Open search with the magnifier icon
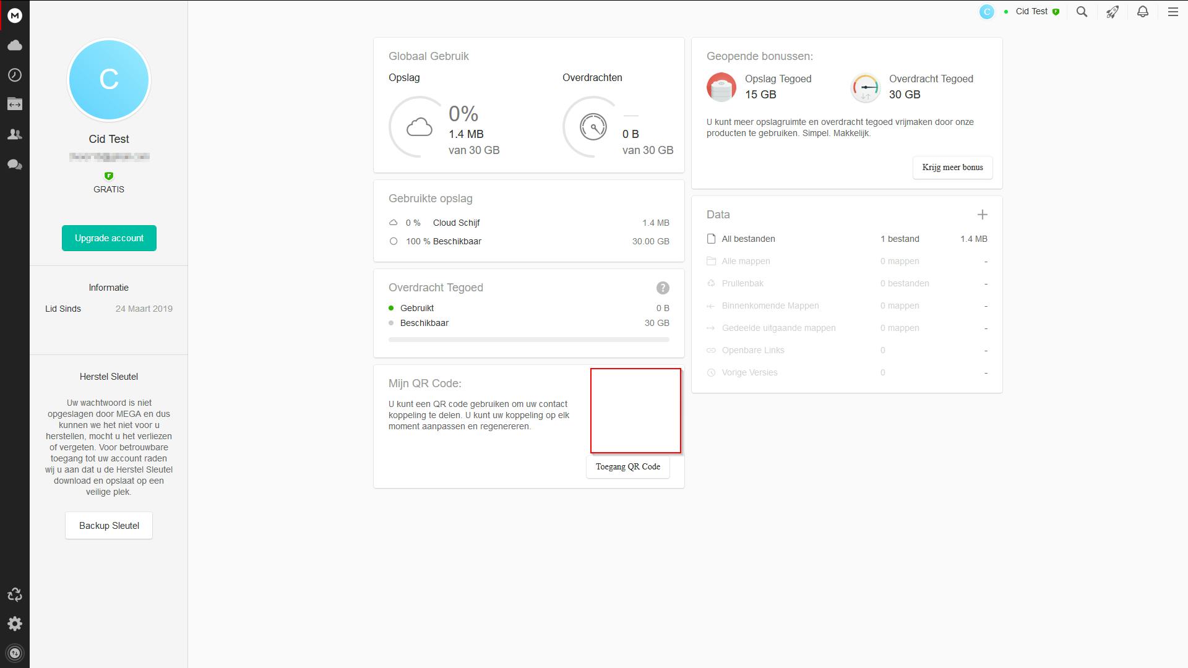The width and height of the screenshot is (1188, 668). (x=1082, y=11)
